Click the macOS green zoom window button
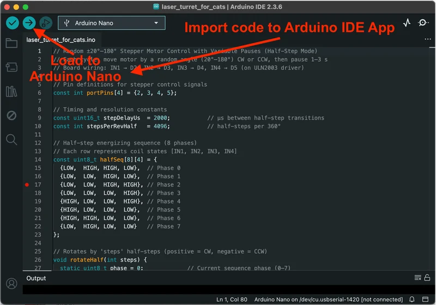Screen dimensions: 436x305 (x=25, y=7)
